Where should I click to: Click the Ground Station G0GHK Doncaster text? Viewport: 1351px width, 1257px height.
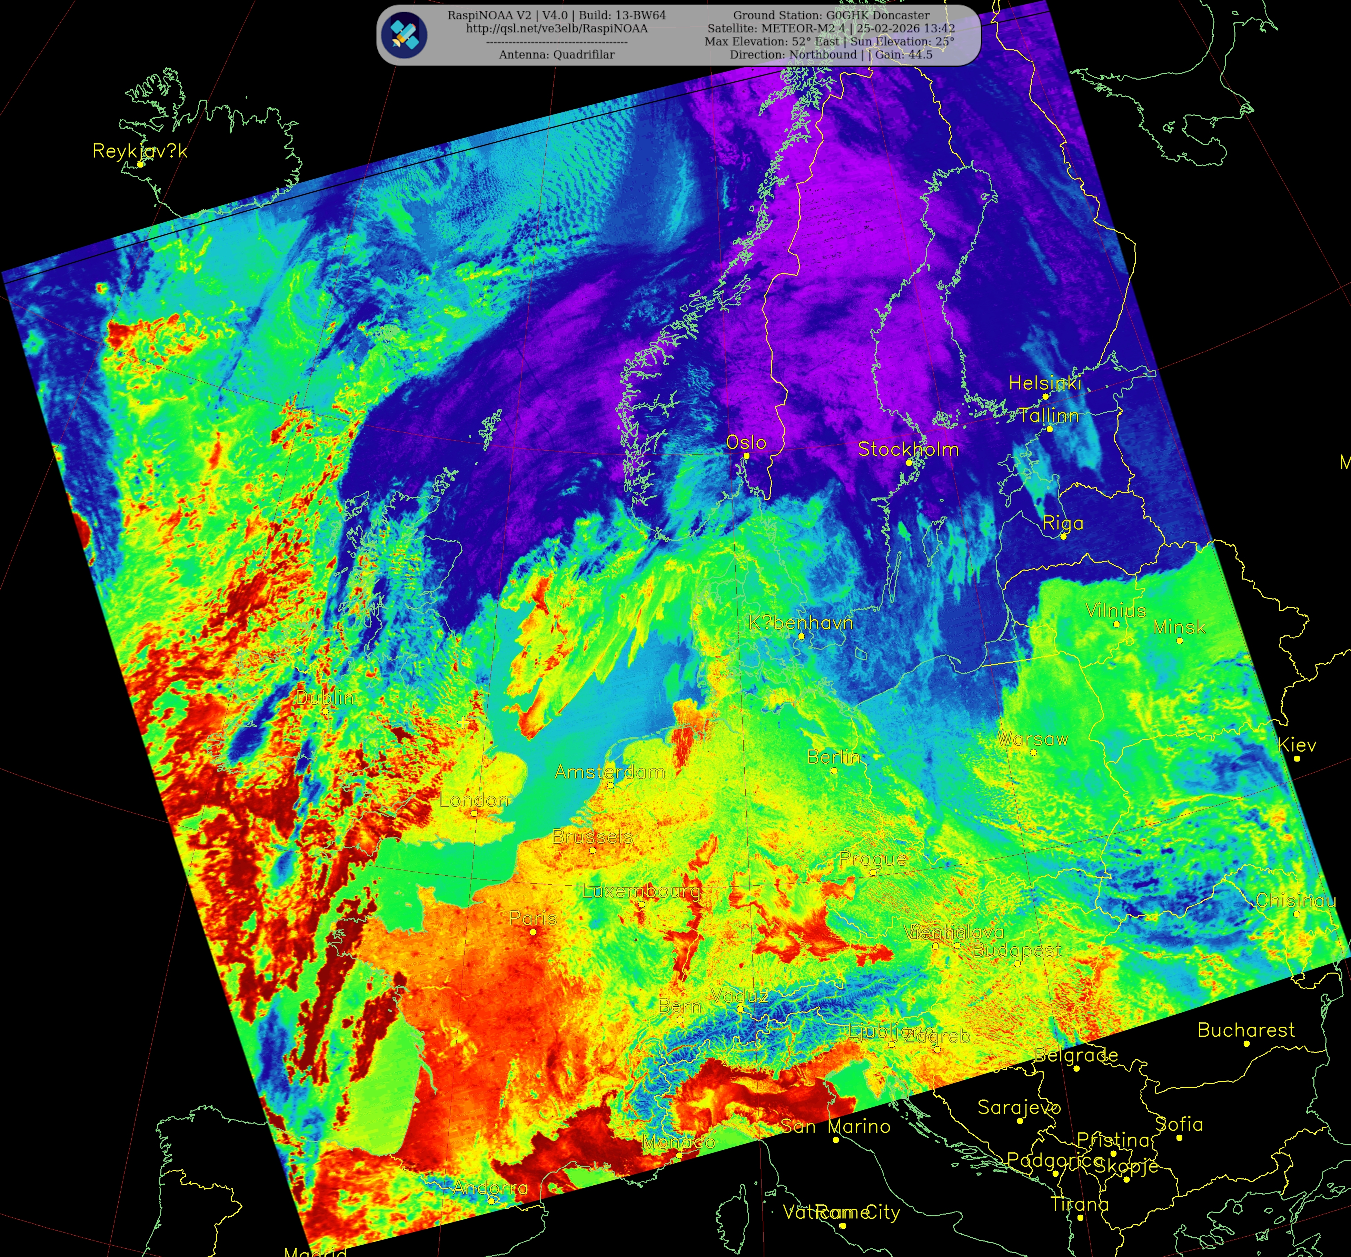831,15
